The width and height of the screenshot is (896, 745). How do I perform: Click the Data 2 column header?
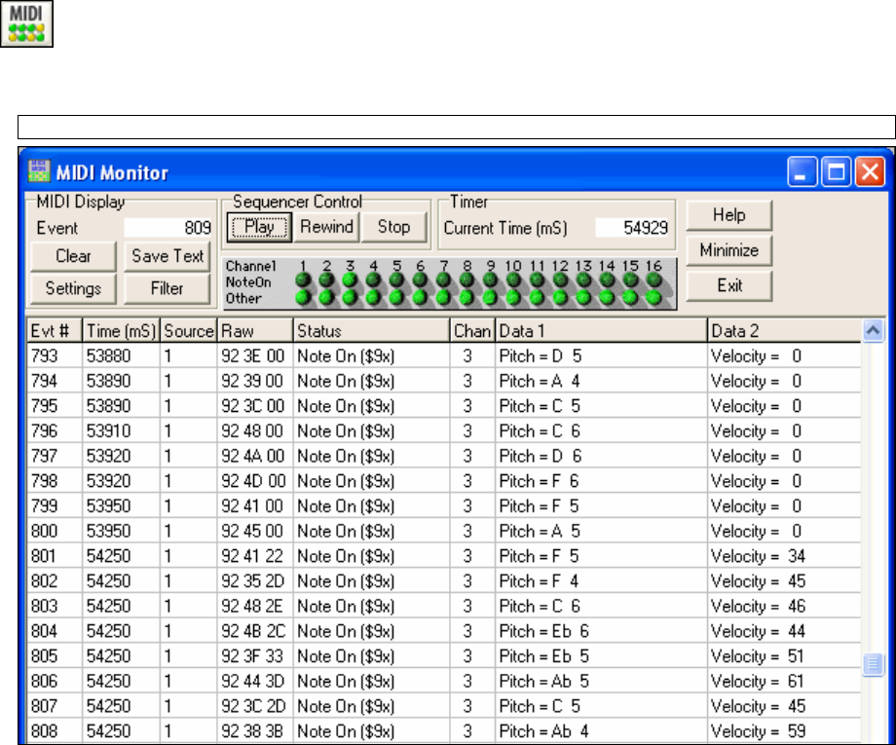(x=785, y=331)
